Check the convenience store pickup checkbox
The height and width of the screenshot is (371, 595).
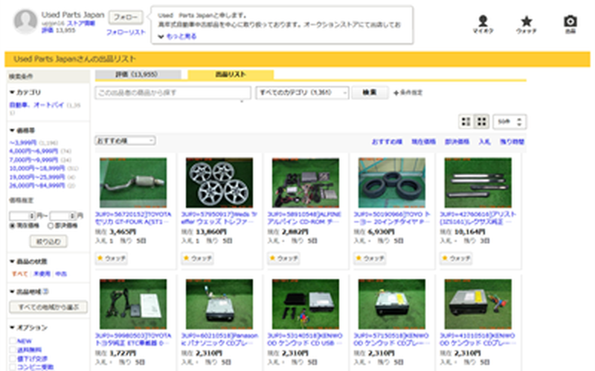[13, 367]
